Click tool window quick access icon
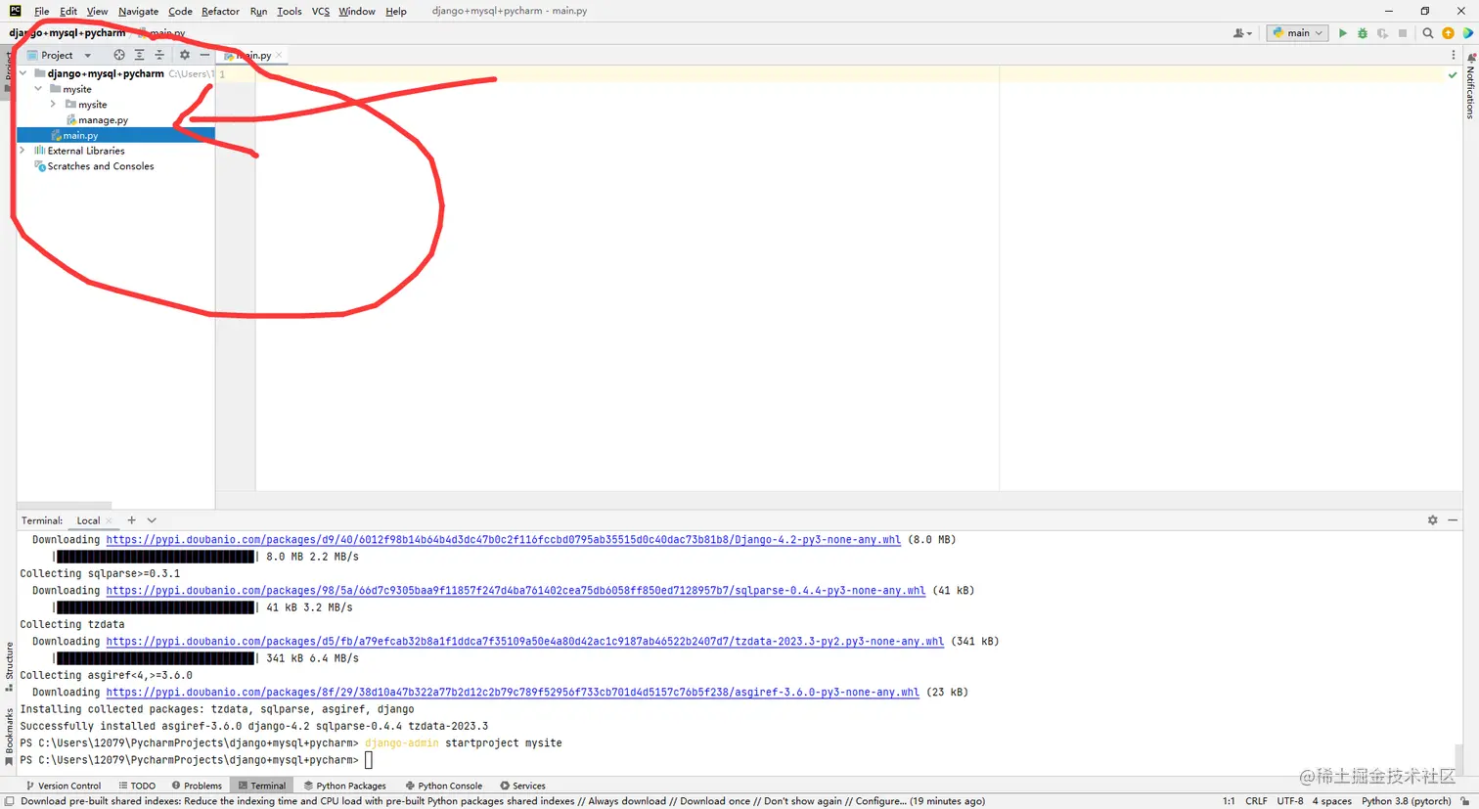 point(9,801)
